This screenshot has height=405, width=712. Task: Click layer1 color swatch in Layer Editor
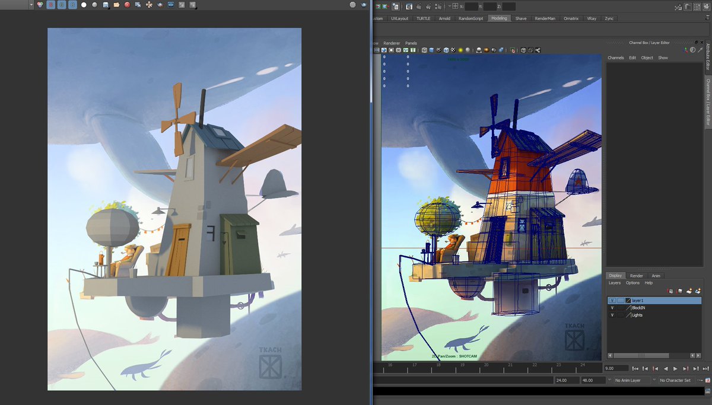click(628, 301)
